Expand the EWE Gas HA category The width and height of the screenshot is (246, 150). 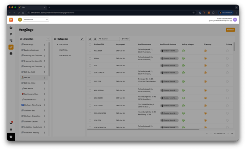(x=57, y=44)
